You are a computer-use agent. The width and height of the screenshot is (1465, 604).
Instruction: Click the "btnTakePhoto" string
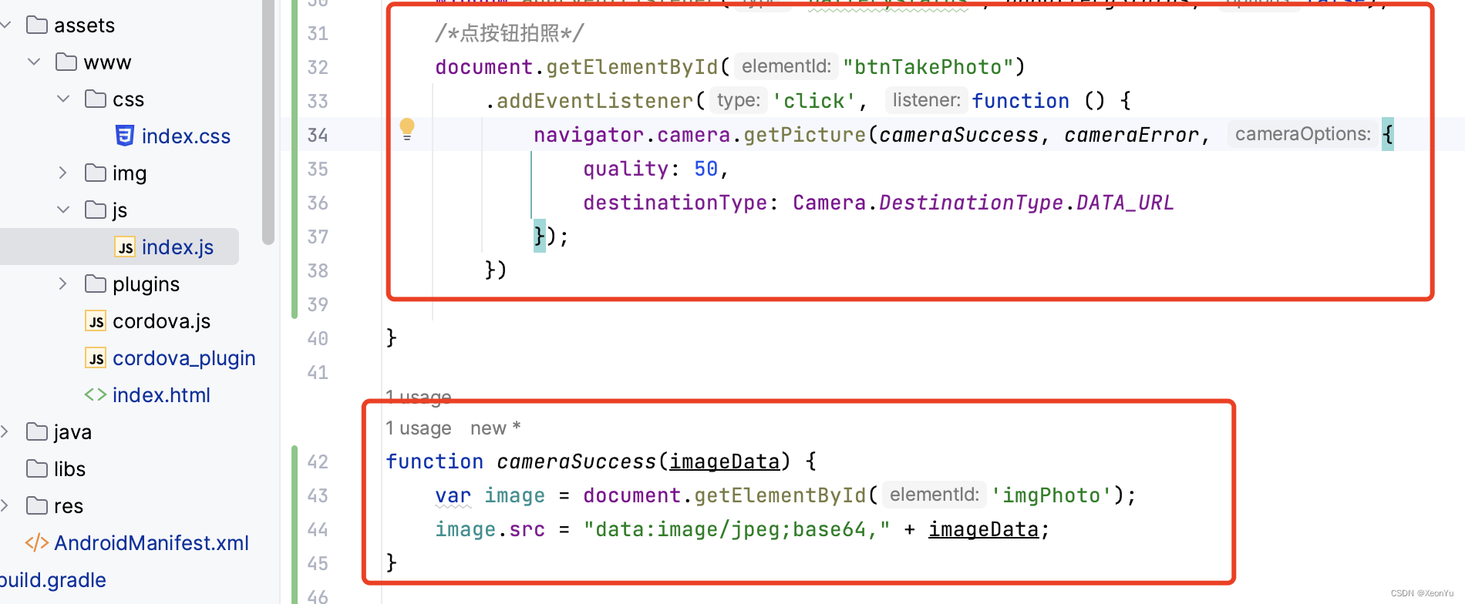tap(928, 67)
